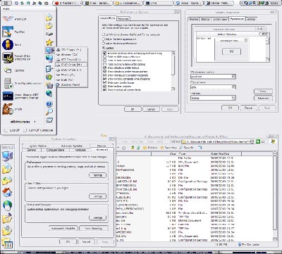Click the magnifying glass Search icon in start menu
Screen dimensions: 282x254
[x=49, y=112]
